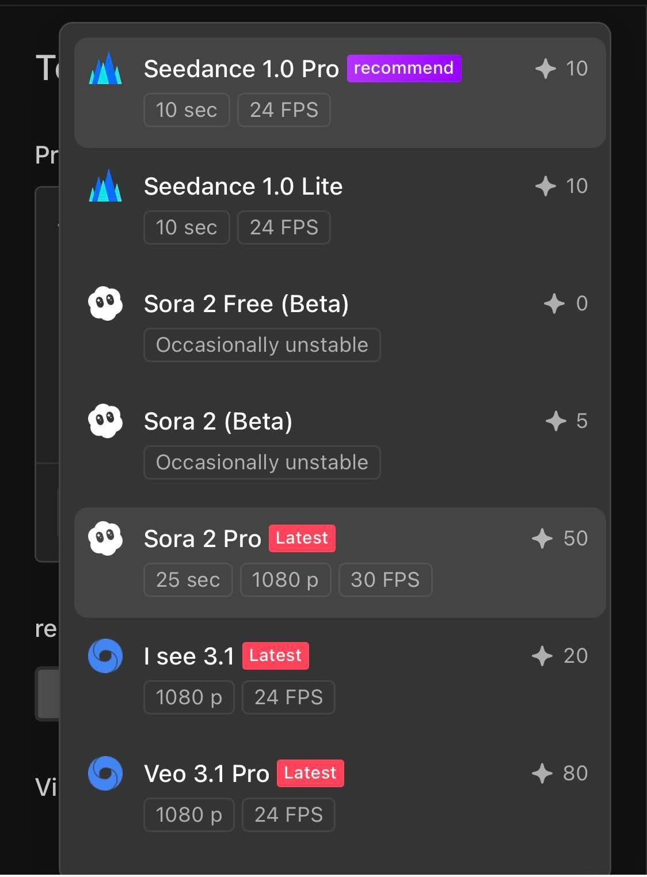This screenshot has height=877, width=647.
Task: Click the Seedance 1.0 Lite logo icon
Action: pyautogui.click(x=105, y=185)
